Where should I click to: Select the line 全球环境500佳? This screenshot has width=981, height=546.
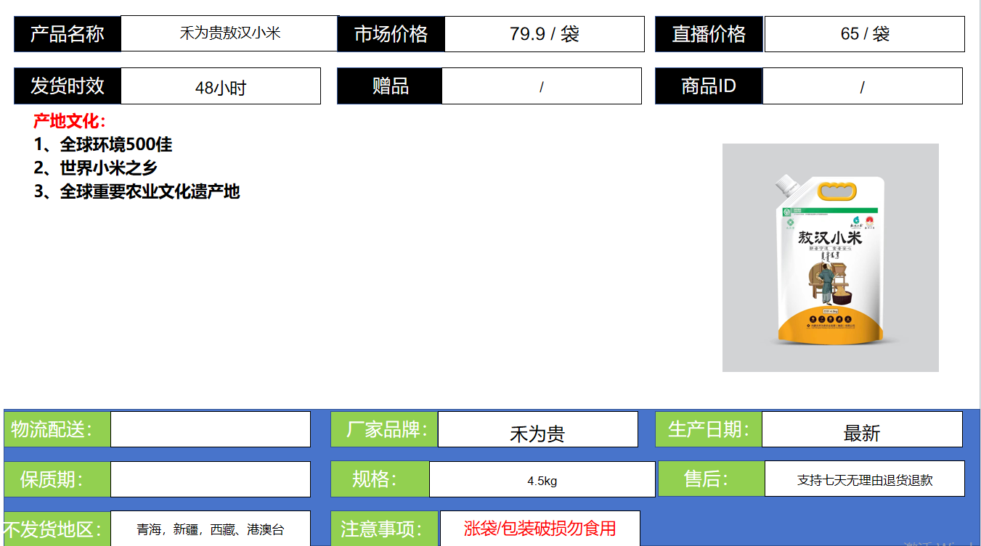pos(103,144)
